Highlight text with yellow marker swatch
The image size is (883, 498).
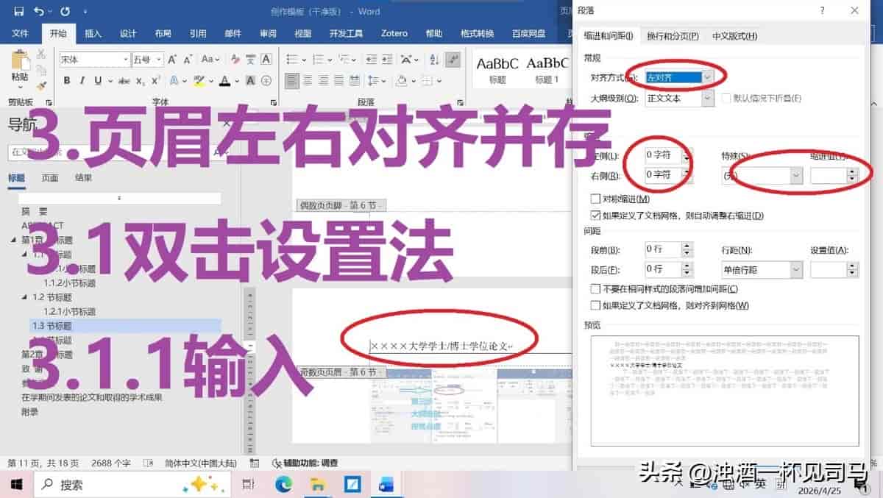tap(199, 80)
